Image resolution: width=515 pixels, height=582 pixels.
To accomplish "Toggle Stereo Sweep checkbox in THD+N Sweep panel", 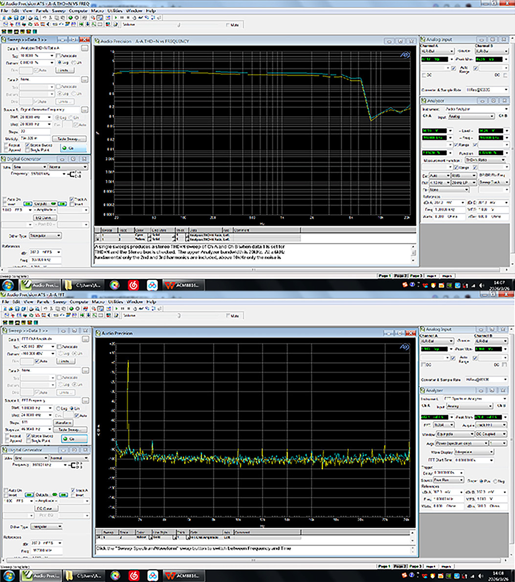I will point(27,145).
